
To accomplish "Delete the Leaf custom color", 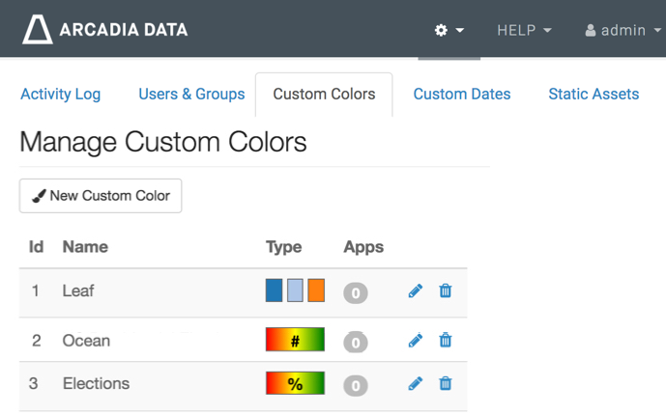I will 446,290.
